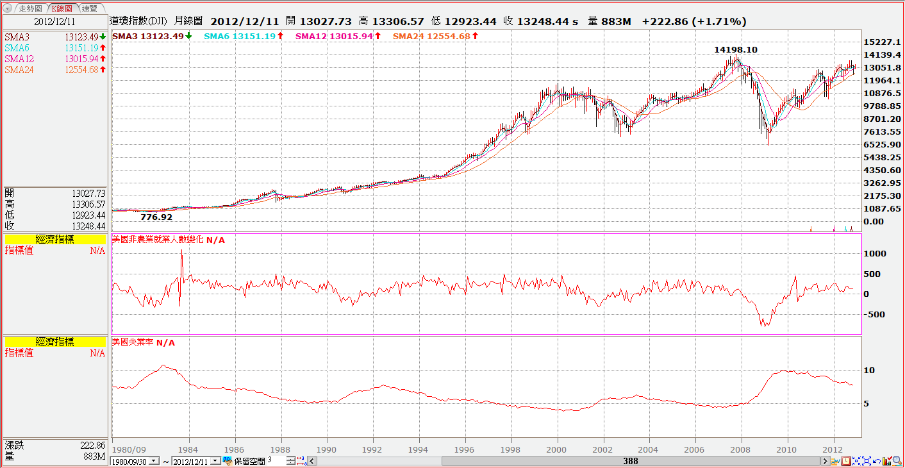905x468 pixels.
Task: Click the 美國失業率 indicator title
Action: pos(133,342)
